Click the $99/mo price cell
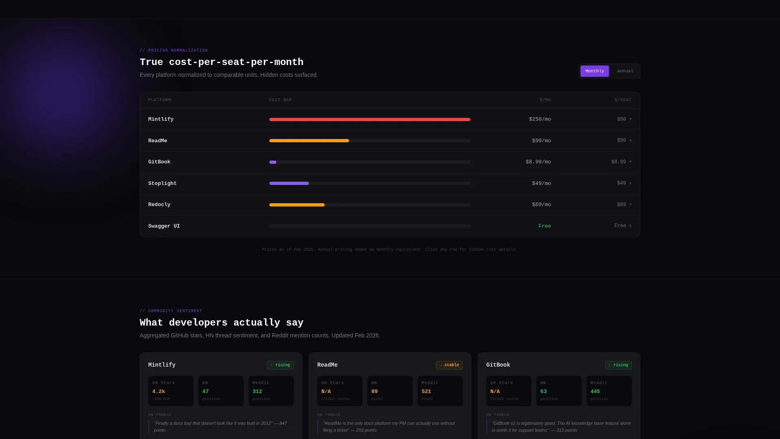The image size is (780, 439). pos(542,141)
